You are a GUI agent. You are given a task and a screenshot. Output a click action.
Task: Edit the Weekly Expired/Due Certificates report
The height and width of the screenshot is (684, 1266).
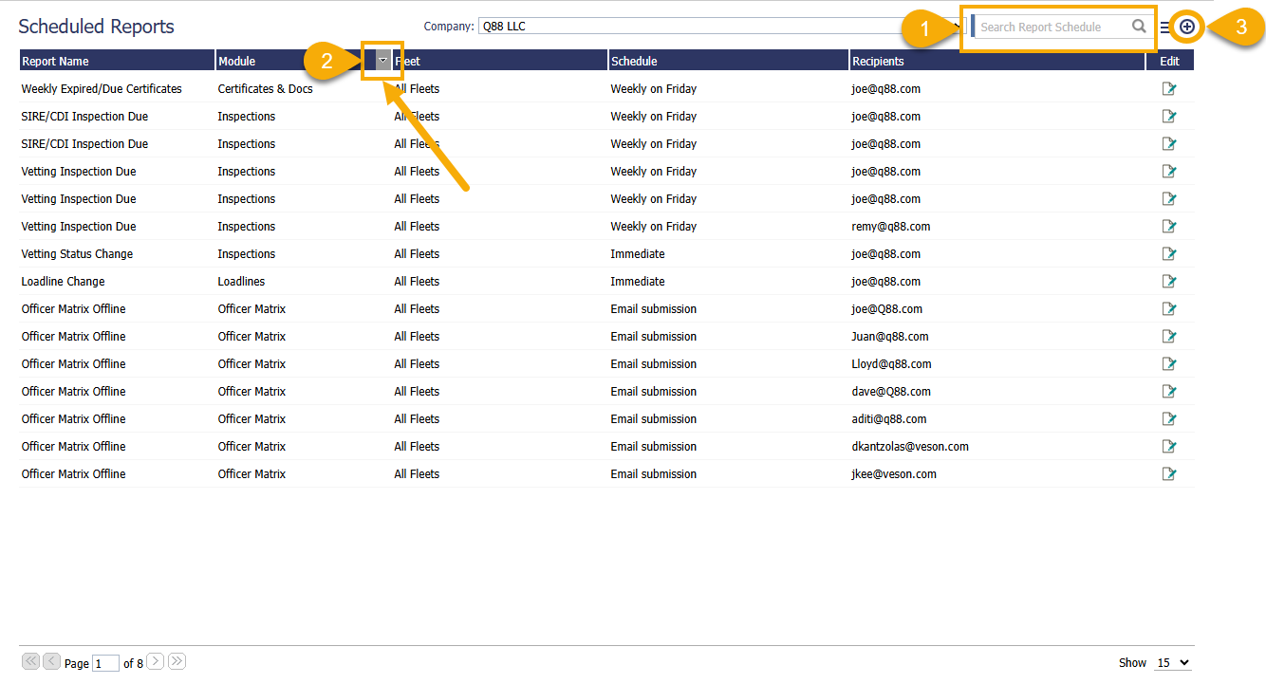[1169, 89]
